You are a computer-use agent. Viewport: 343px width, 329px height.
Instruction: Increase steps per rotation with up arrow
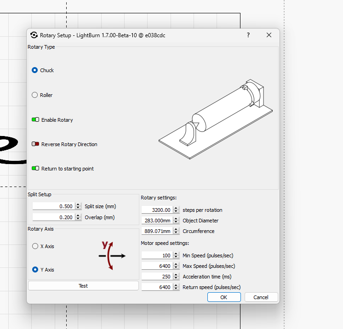(x=176, y=208)
